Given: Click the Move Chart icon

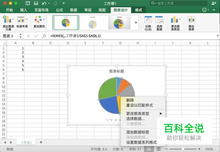Looking at the screenshot, I should click(x=191, y=19).
